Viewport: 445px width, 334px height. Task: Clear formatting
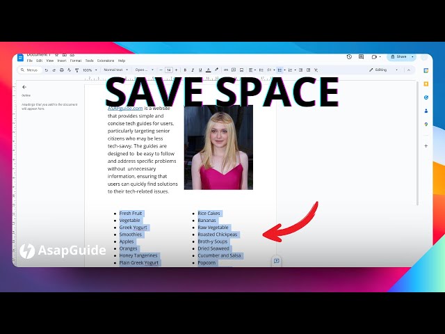click(x=316, y=70)
